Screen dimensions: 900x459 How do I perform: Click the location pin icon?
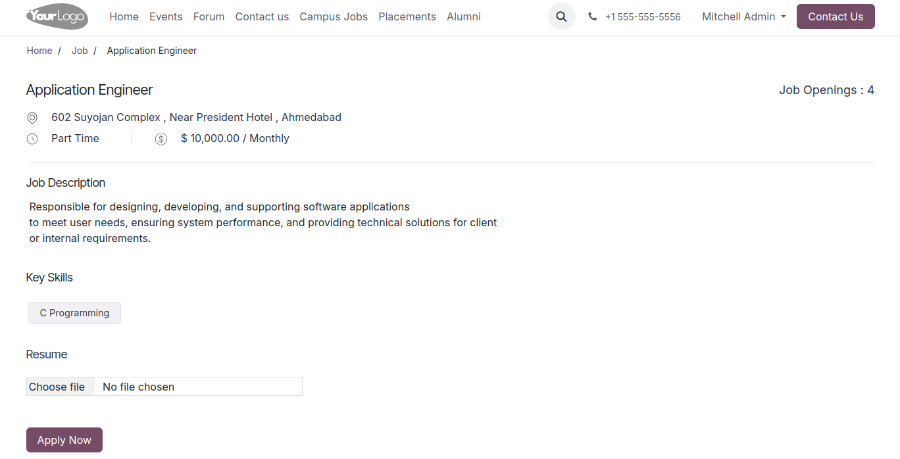[32, 118]
